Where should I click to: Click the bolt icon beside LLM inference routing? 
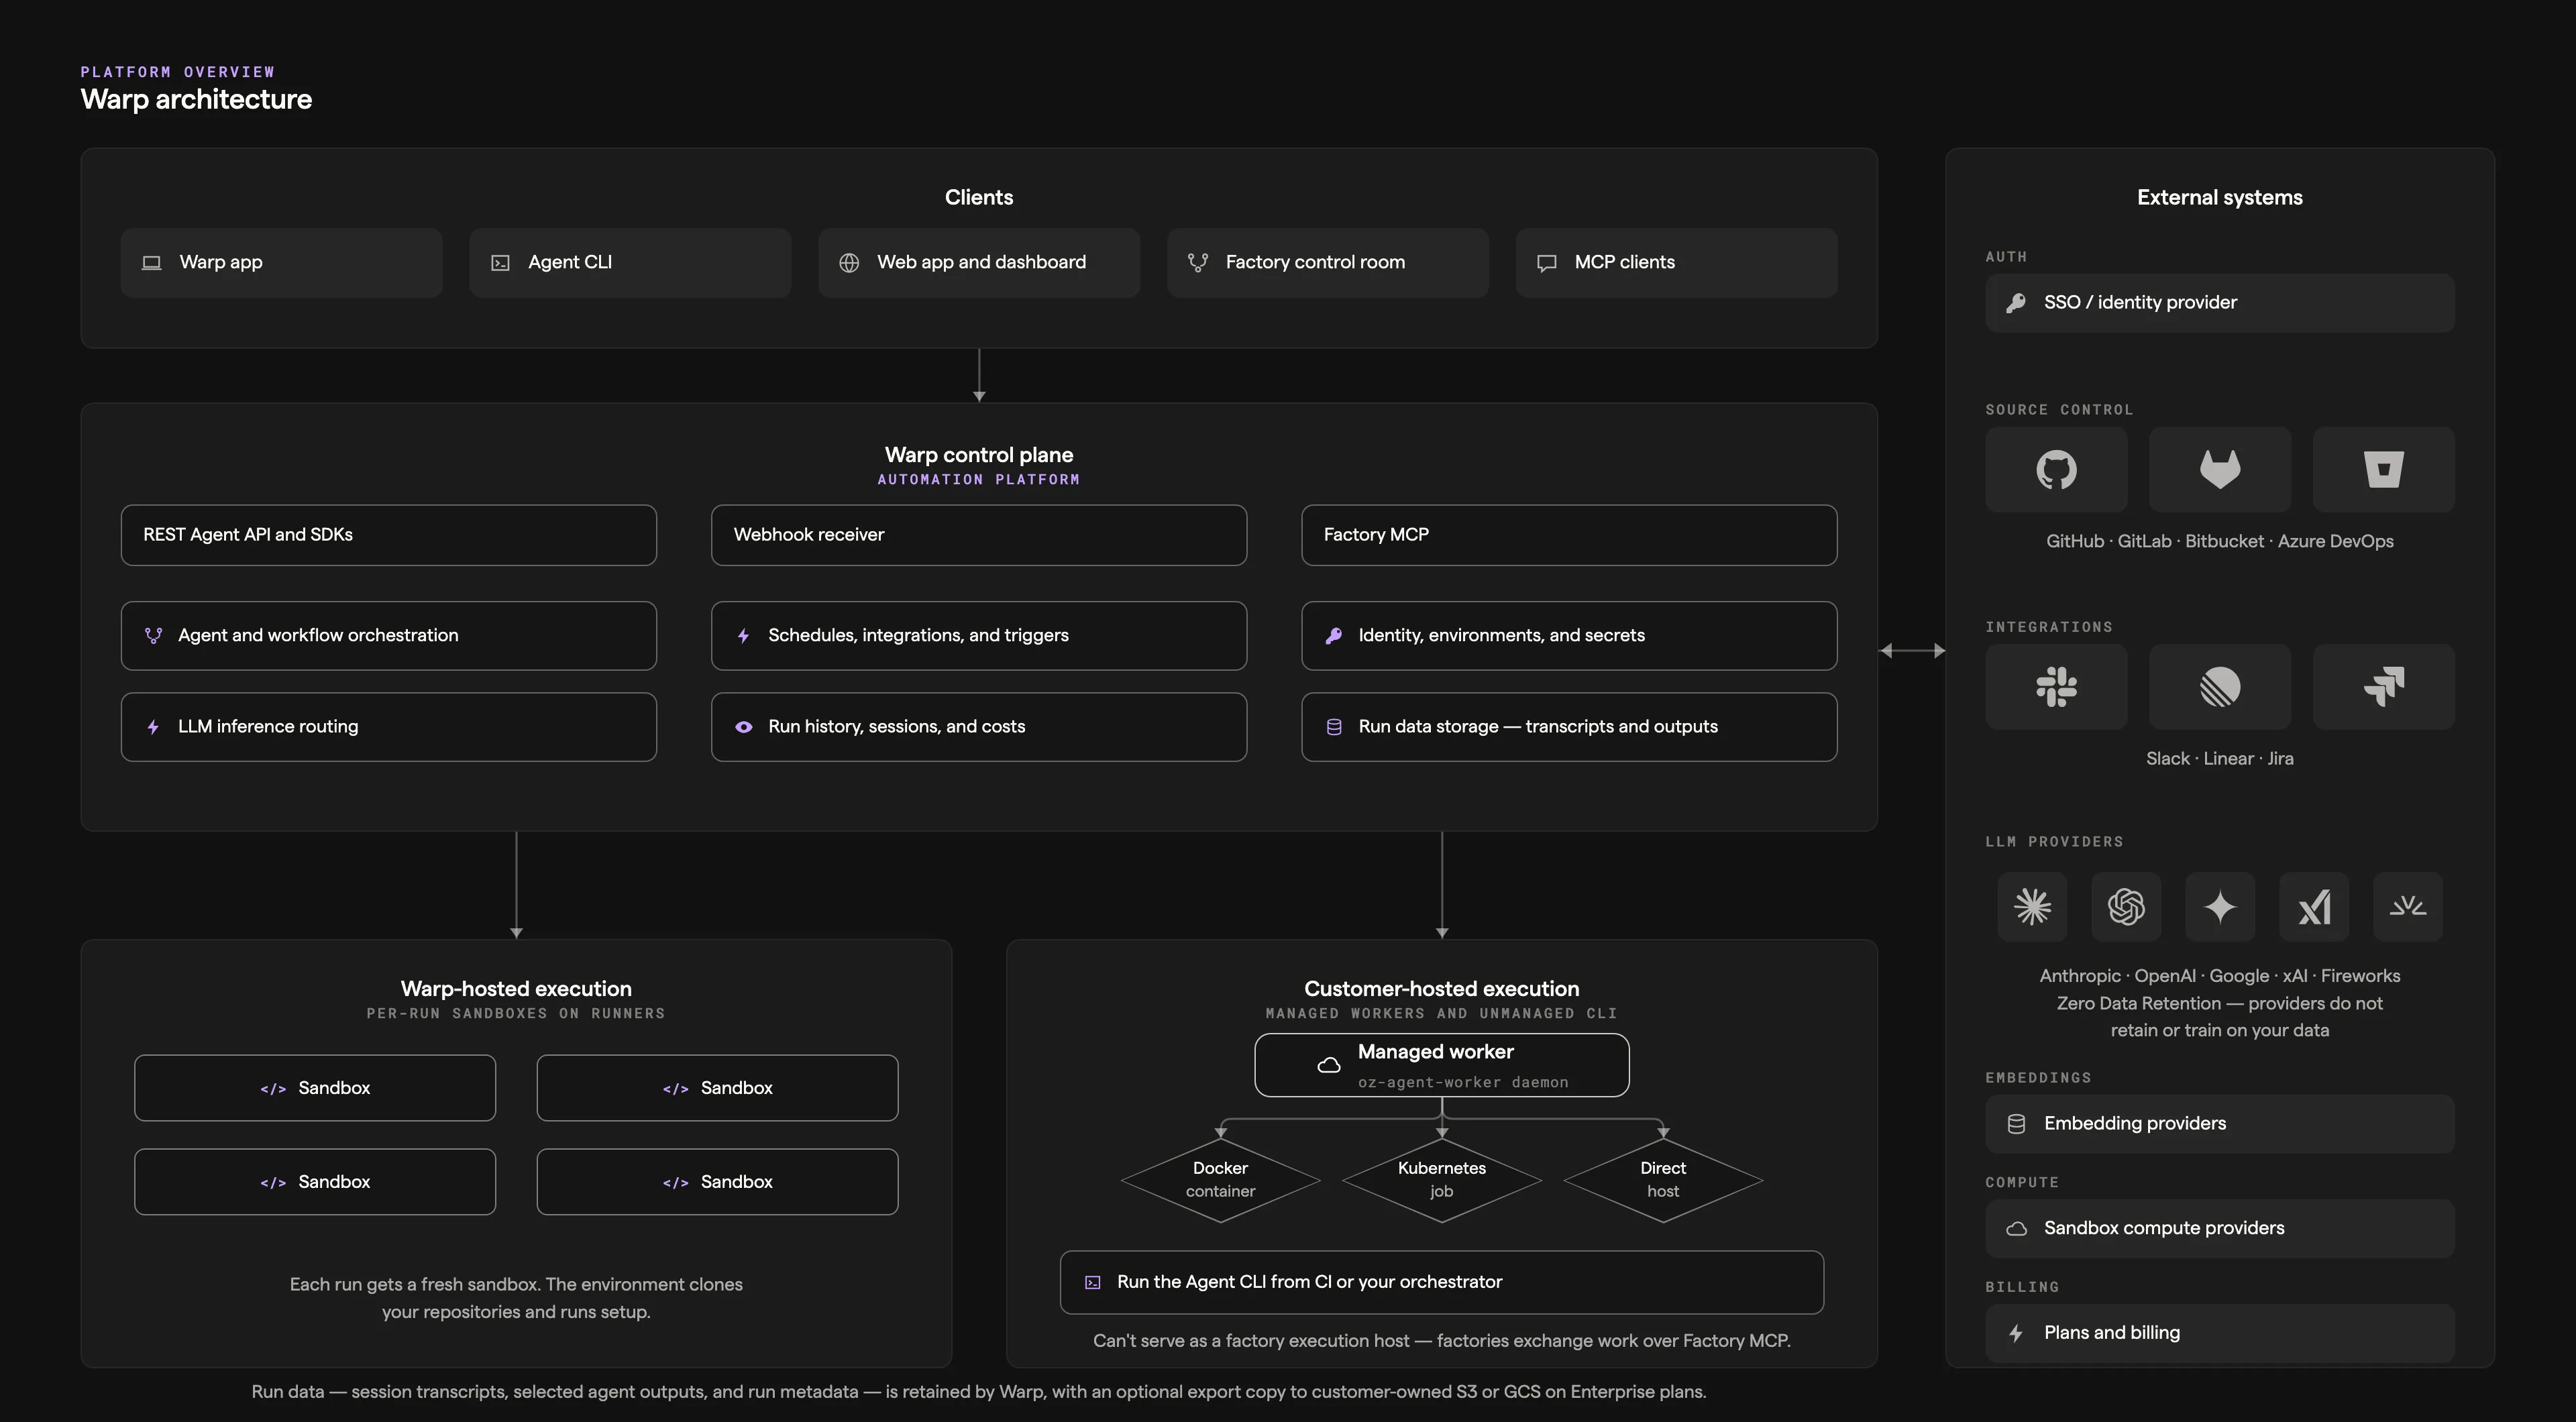coord(153,727)
